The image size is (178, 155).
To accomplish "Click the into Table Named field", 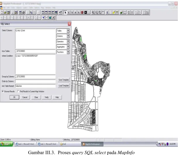I will (35, 86).
